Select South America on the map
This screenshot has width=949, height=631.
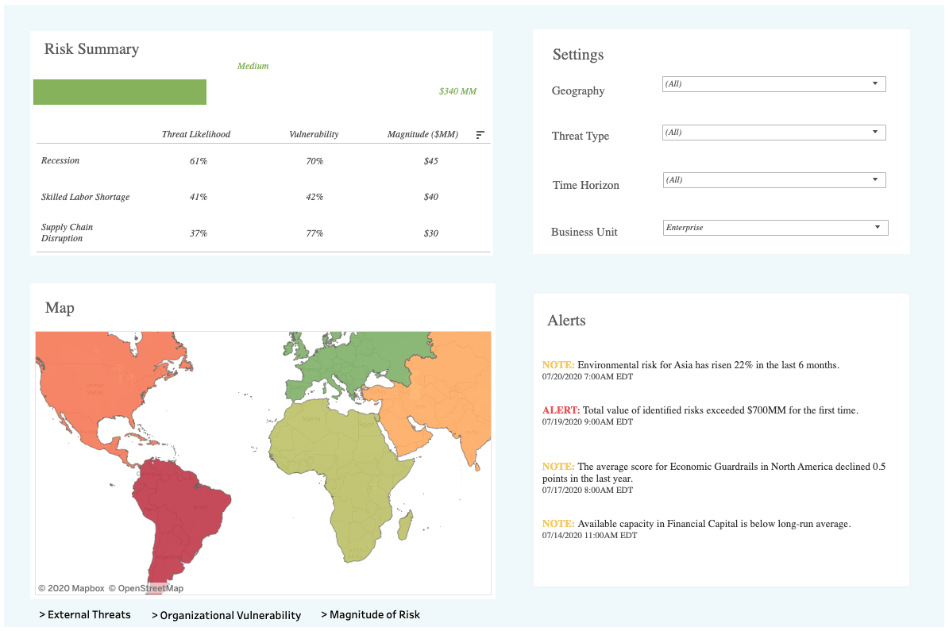coord(175,508)
